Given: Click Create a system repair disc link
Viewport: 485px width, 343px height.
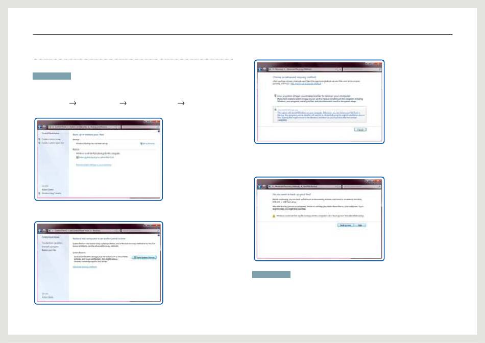Looking at the screenshot, I should click(53, 143).
